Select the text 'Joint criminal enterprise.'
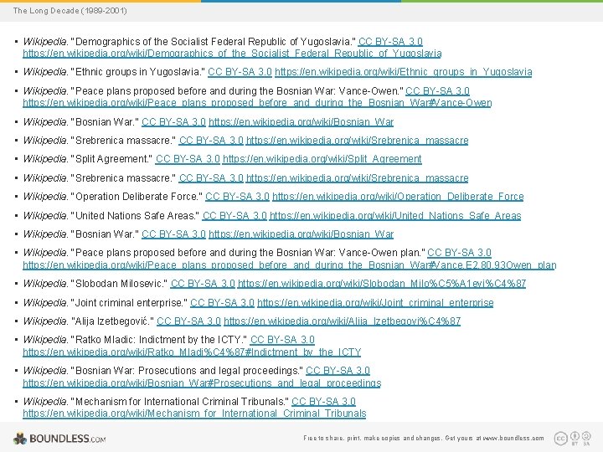 coord(130,303)
